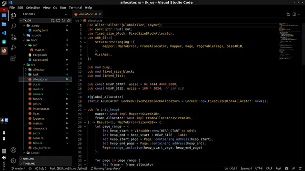Image resolution: width=305 pixels, height=171 pixels.
Task: Open Cargo.lock in Explorer
Action: pos(40,55)
